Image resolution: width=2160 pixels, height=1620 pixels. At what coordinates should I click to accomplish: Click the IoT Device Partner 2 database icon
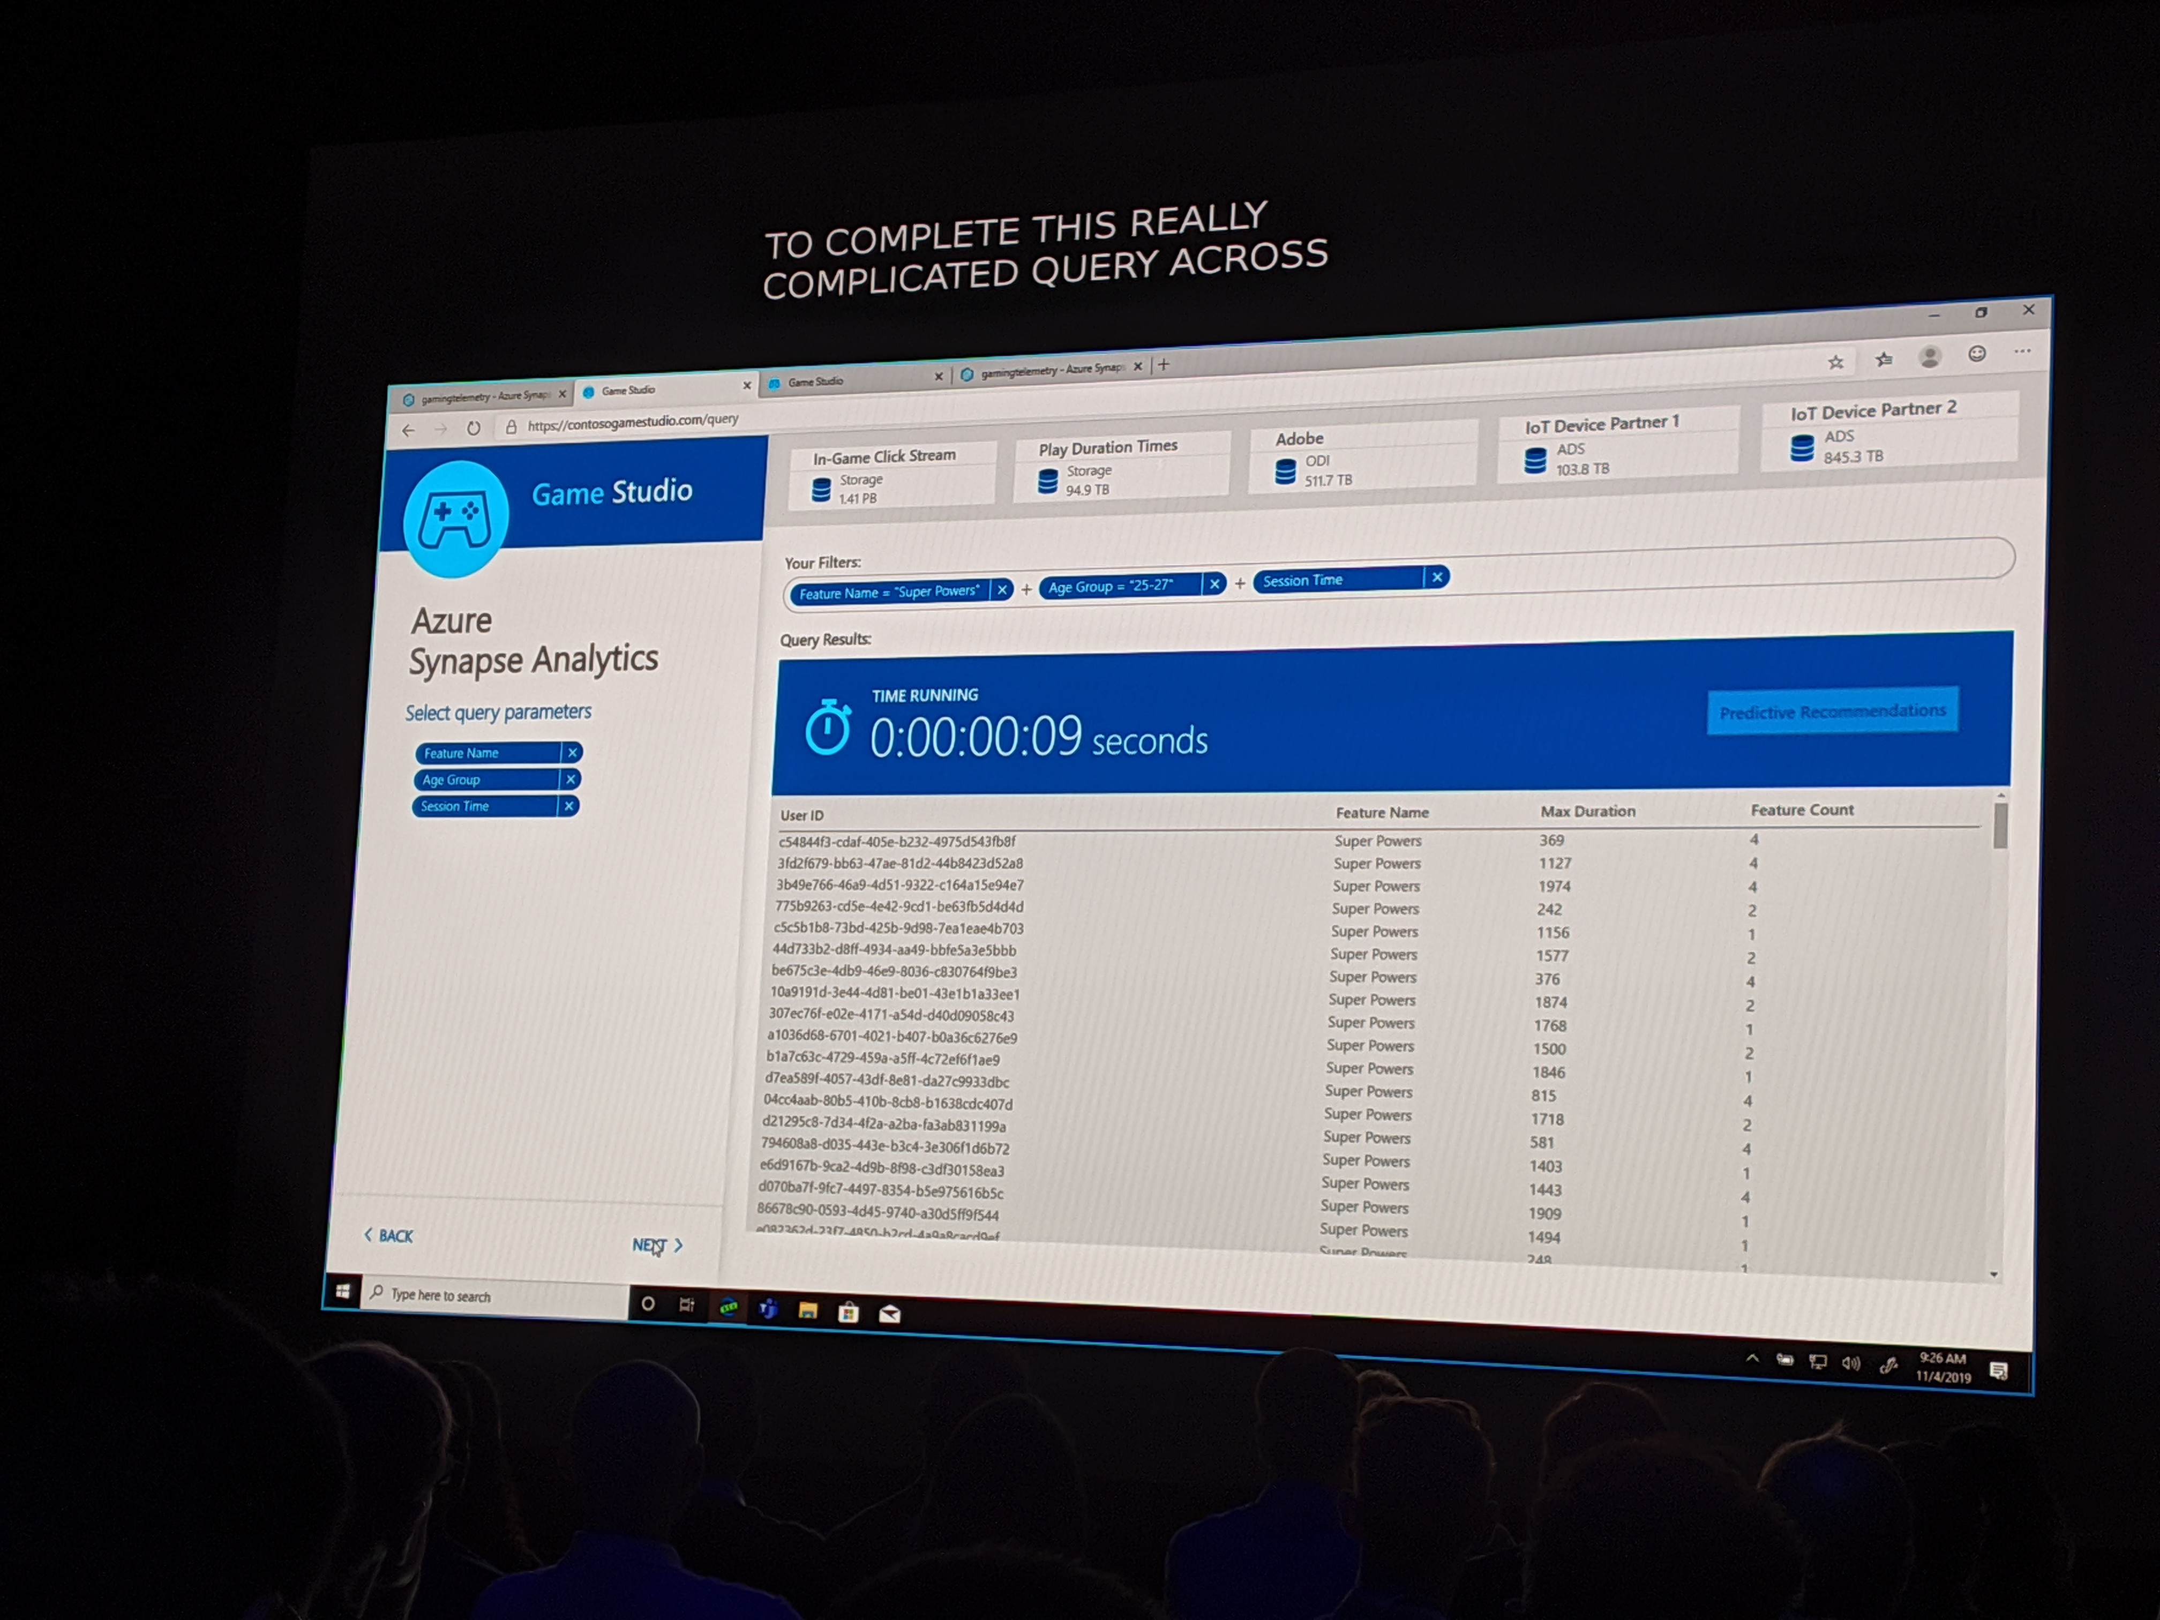(x=1802, y=448)
